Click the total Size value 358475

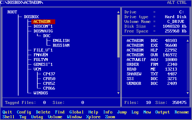(179, 102)
